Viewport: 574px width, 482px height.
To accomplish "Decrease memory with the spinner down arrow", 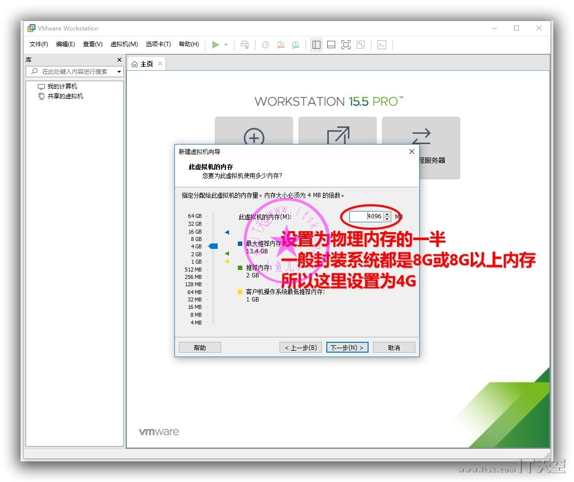I will click(x=387, y=219).
